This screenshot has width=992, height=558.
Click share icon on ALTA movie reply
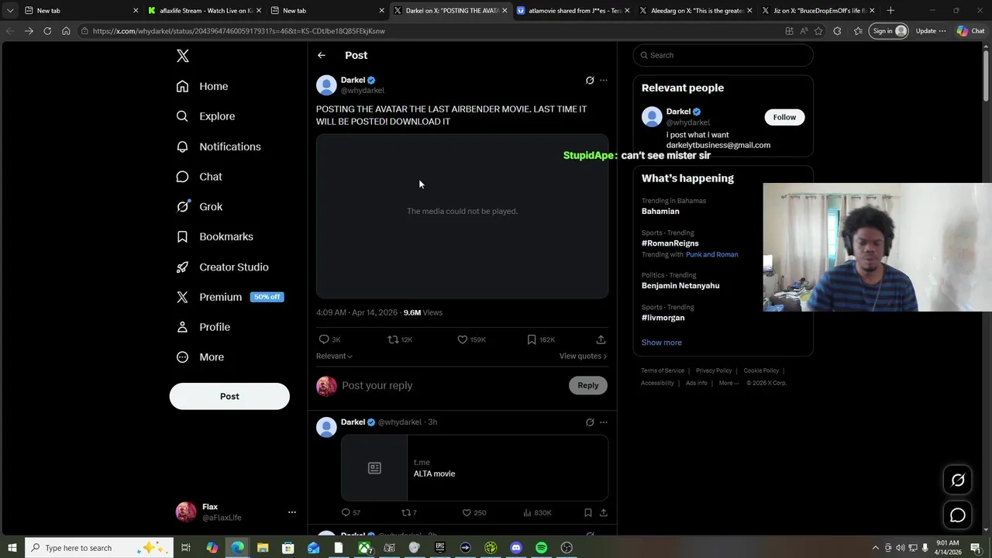pyautogui.click(x=604, y=512)
